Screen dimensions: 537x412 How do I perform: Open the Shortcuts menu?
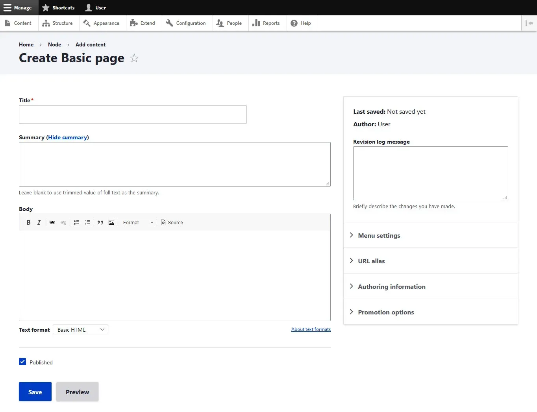tap(58, 7)
